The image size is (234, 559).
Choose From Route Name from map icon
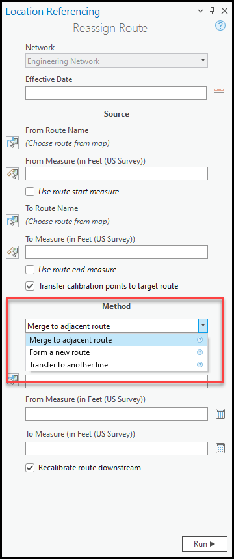click(12, 143)
